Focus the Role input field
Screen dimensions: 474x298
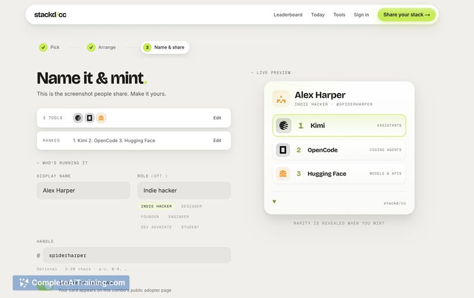184,190
